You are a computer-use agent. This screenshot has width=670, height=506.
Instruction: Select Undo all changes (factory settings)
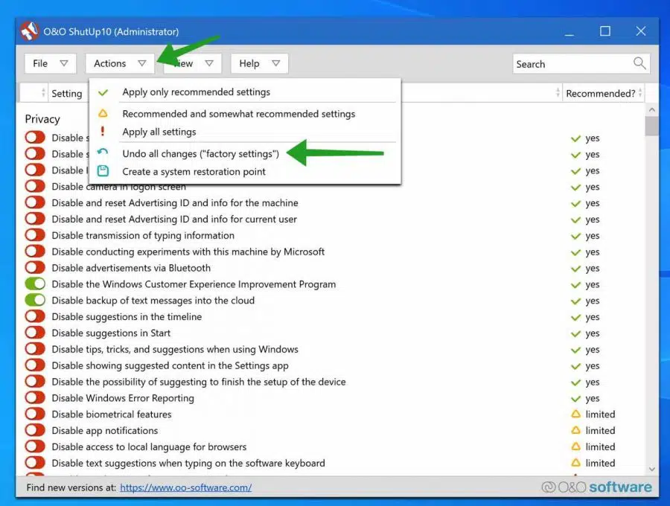[244, 153]
